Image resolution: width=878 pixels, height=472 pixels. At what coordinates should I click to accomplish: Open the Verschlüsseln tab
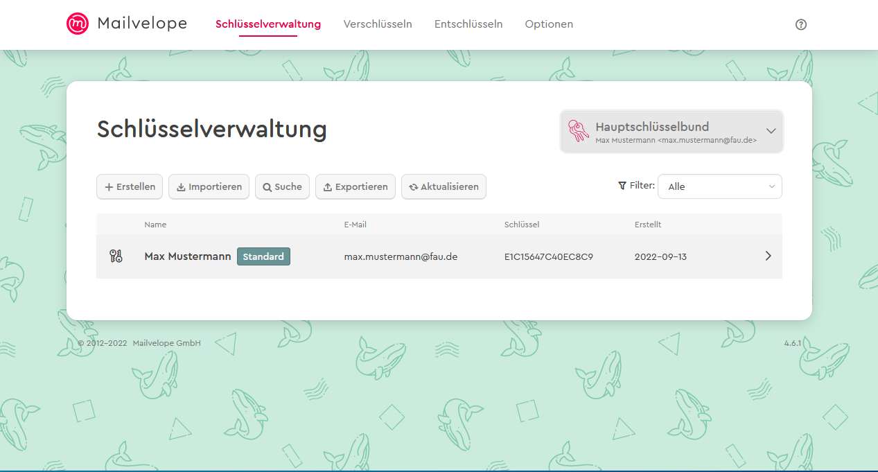click(378, 24)
